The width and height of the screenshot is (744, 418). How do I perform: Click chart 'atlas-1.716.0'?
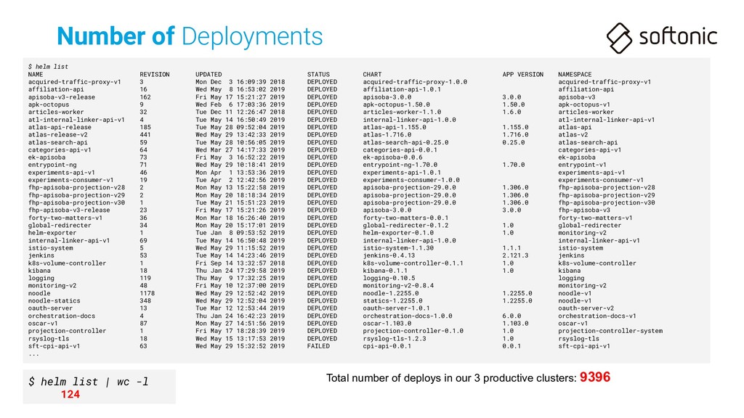(x=387, y=135)
